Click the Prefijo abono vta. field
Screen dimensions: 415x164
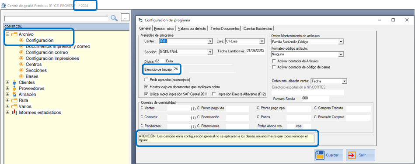coord(291,126)
